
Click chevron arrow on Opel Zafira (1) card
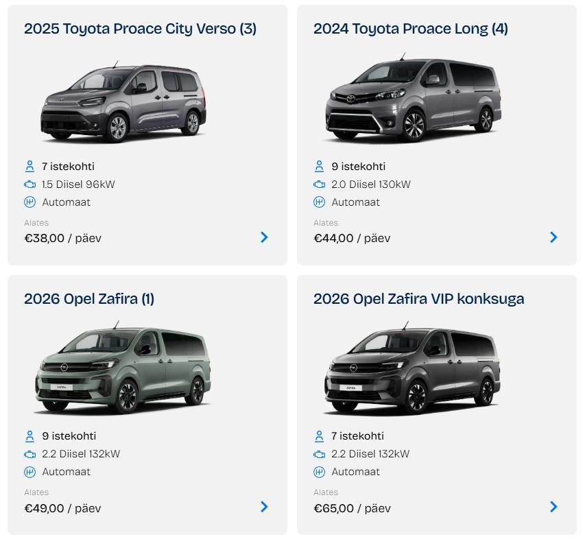(x=264, y=507)
